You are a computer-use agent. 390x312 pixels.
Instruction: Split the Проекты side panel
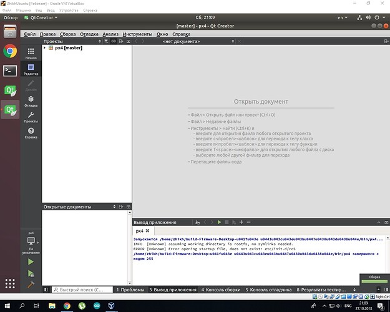[x=121, y=41]
